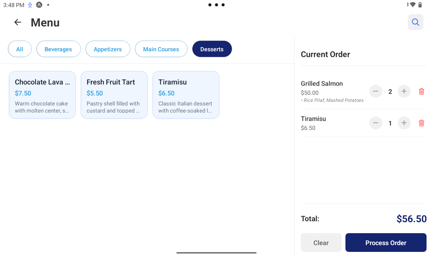Reduce Tiramisu quantity with minus
Viewport: 433px width, 258px height.
point(375,123)
